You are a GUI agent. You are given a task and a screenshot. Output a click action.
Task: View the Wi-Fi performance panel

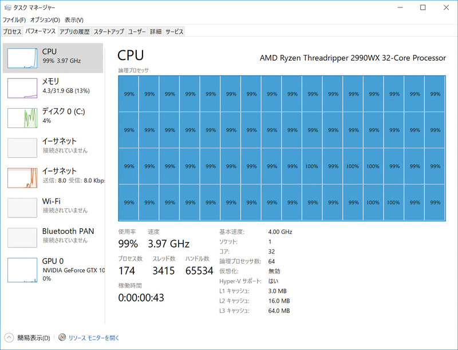click(x=52, y=206)
